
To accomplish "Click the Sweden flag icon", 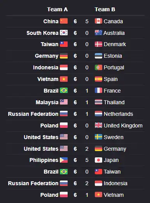I will pos(98,137).
